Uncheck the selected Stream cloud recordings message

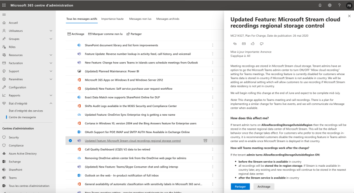click(70, 141)
